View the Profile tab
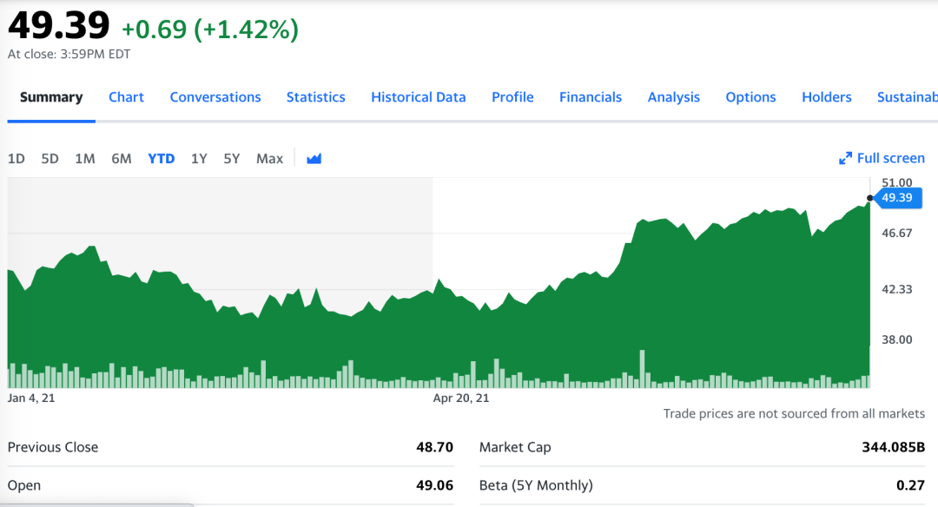This screenshot has height=507, width=938. (512, 97)
